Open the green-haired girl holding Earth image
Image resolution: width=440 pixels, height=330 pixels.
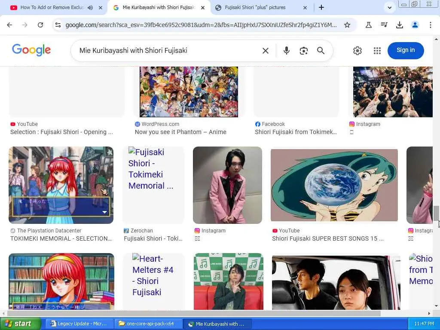click(334, 185)
